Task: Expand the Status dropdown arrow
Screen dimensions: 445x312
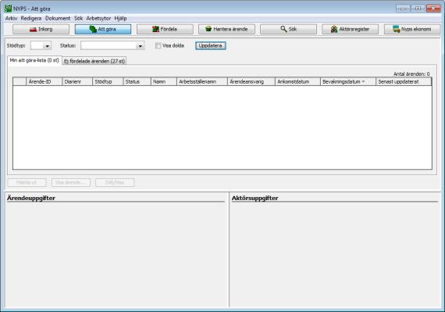Action: coord(141,46)
